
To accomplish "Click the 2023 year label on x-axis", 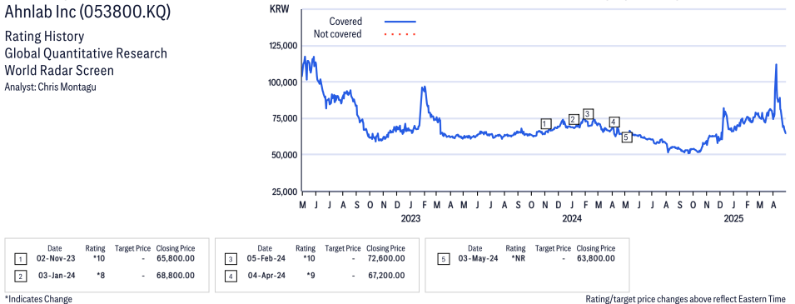I will [410, 219].
